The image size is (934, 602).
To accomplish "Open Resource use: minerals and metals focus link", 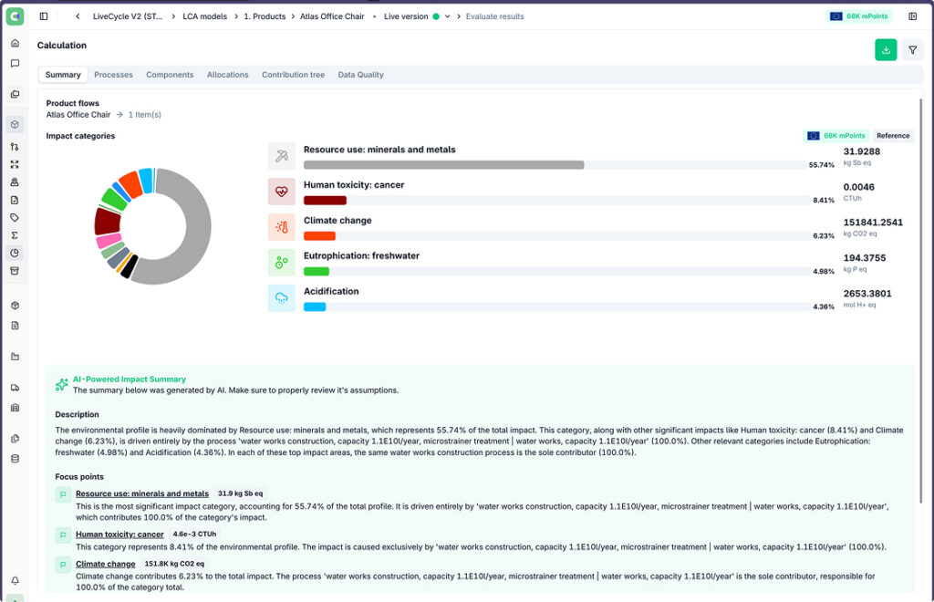I will tap(142, 493).
